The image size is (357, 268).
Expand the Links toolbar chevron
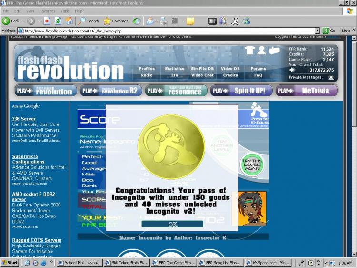[x=354, y=30]
